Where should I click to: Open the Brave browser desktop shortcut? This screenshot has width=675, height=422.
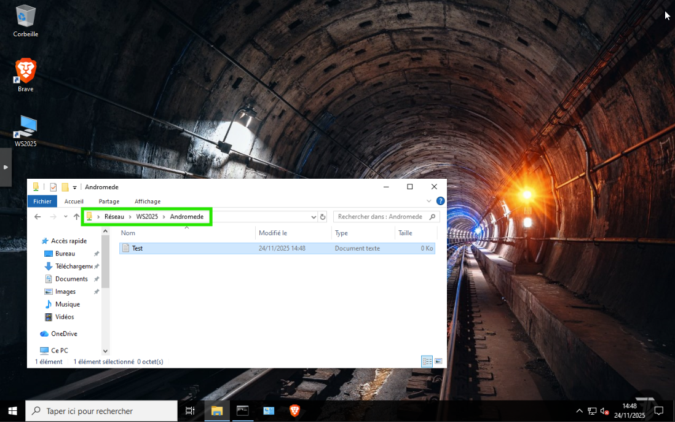pyautogui.click(x=25, y=73)
